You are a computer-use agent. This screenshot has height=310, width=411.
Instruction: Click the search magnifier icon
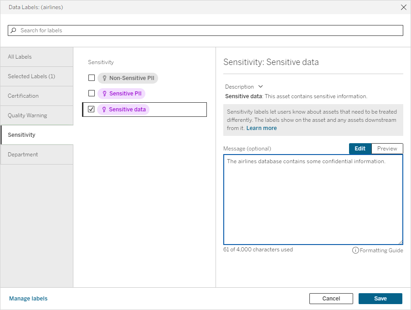(13, 30)
